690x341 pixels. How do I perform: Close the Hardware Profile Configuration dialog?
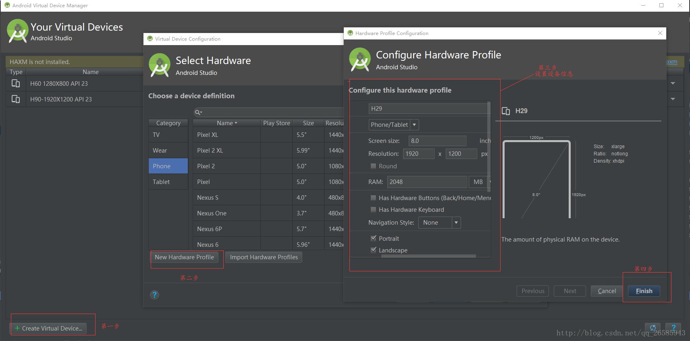coord(660,33)
